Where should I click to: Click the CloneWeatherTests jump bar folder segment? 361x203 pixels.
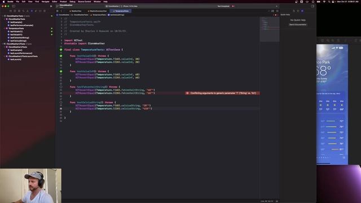tap(80, 15)
